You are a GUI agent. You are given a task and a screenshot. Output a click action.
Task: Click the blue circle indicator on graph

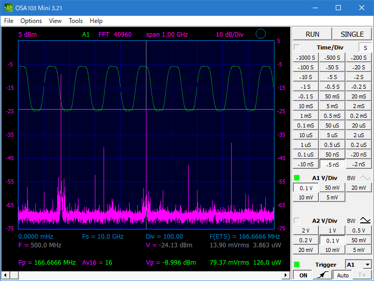(x=260, y=34)
